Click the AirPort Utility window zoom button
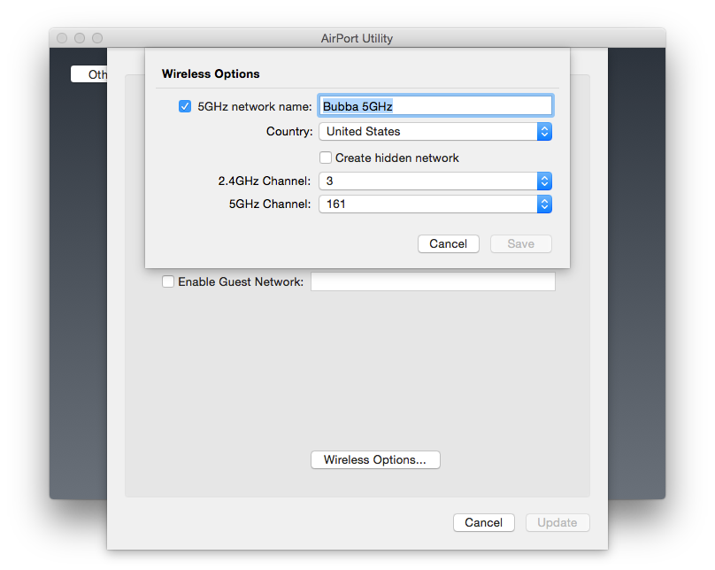Screen dimensions: 715x570 point(97,38)
